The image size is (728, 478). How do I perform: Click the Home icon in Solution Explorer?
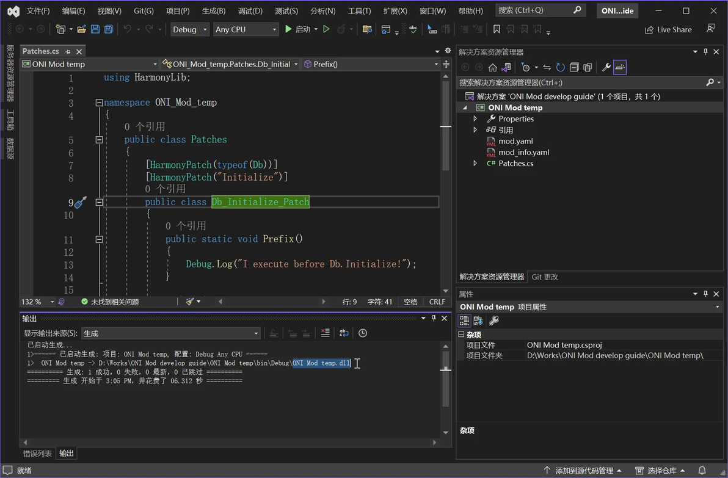pyautogui.click(x=492, y=67)
